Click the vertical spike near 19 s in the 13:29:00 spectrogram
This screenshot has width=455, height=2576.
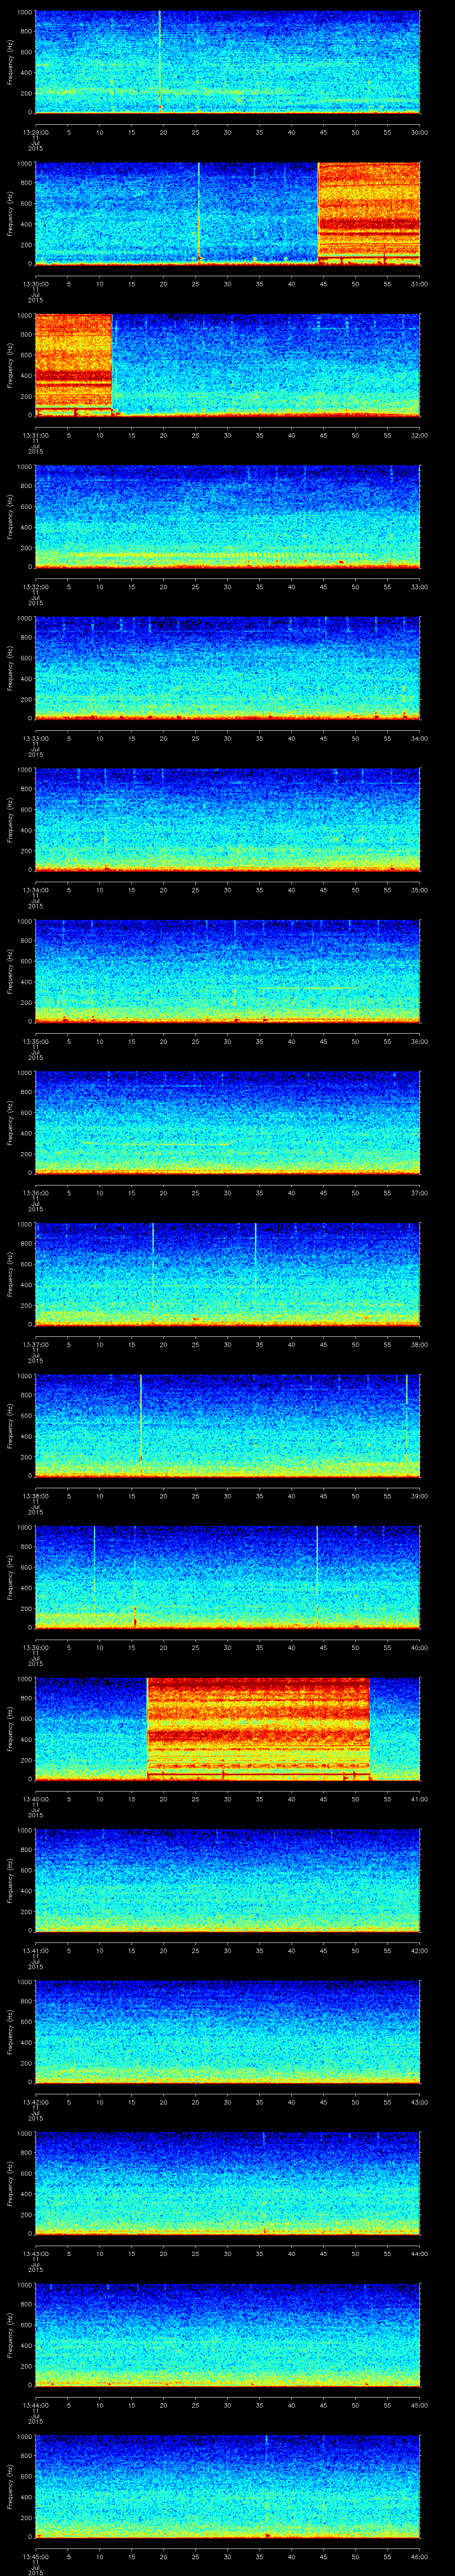[160, 62]
